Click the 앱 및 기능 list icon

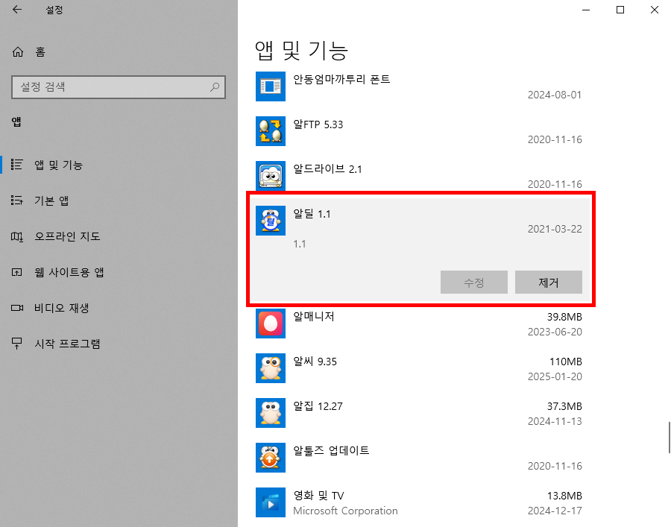tap(16, 164)
